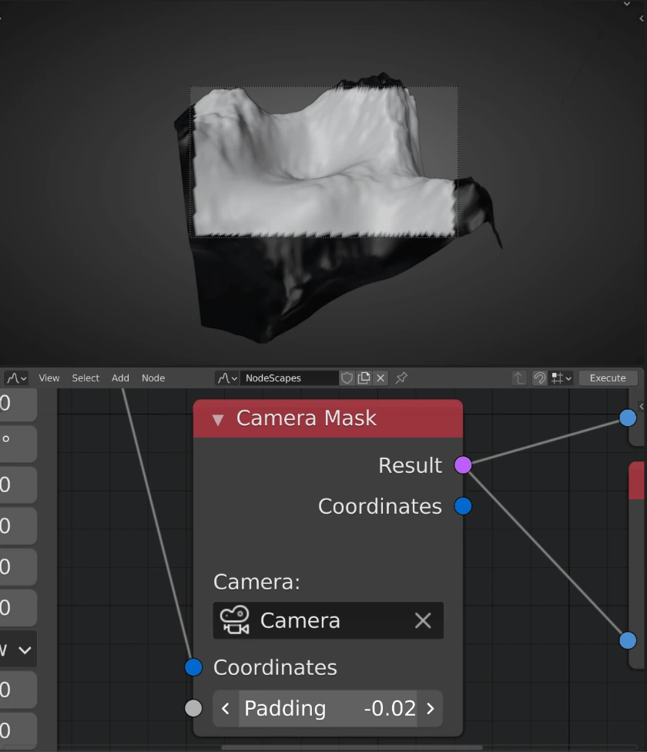
Task: Click the camera icon in the Camera field
Action: 234,620
